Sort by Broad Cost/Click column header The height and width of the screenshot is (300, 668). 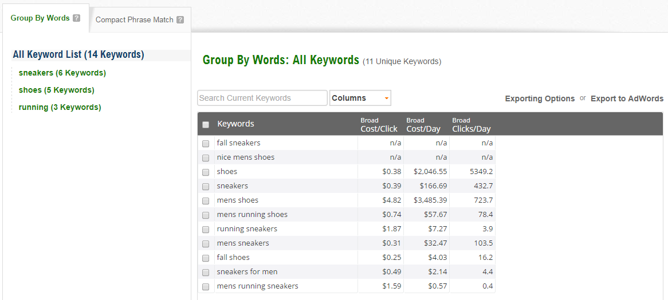pyautogui.click(x=379, y=125)
